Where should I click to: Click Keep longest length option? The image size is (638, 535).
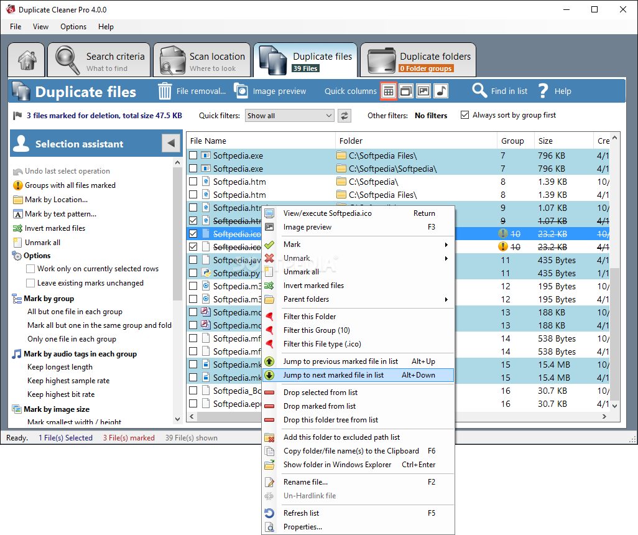[60, 367]
